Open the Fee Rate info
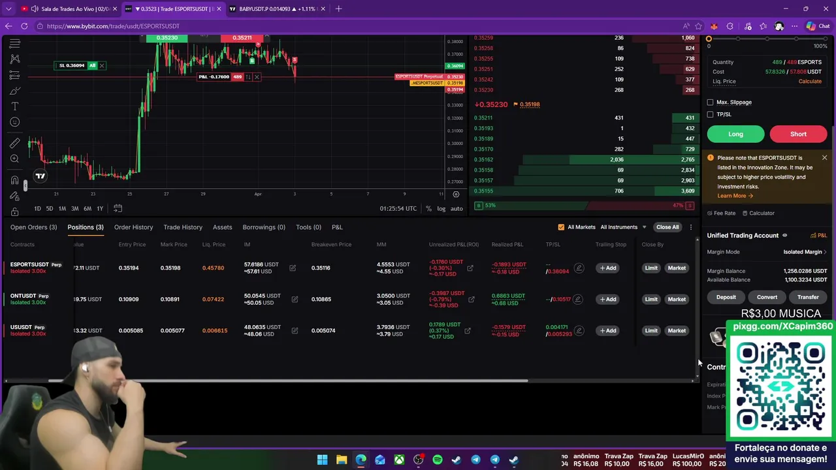This screenshot has width=836, height=470. coord(721,213)
